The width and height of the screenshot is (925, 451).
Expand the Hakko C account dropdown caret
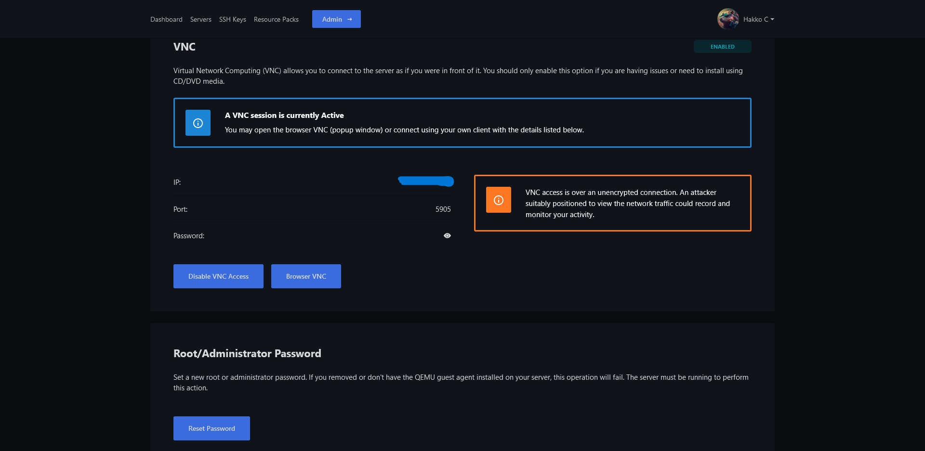coord(772,19)
